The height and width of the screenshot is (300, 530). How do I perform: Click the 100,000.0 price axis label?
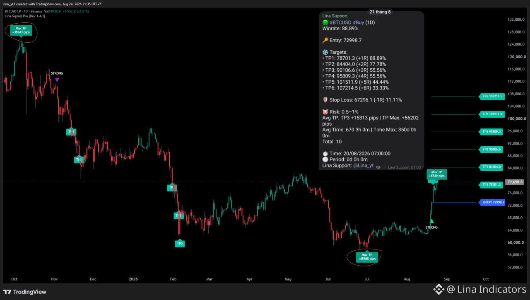coord(516,119)
